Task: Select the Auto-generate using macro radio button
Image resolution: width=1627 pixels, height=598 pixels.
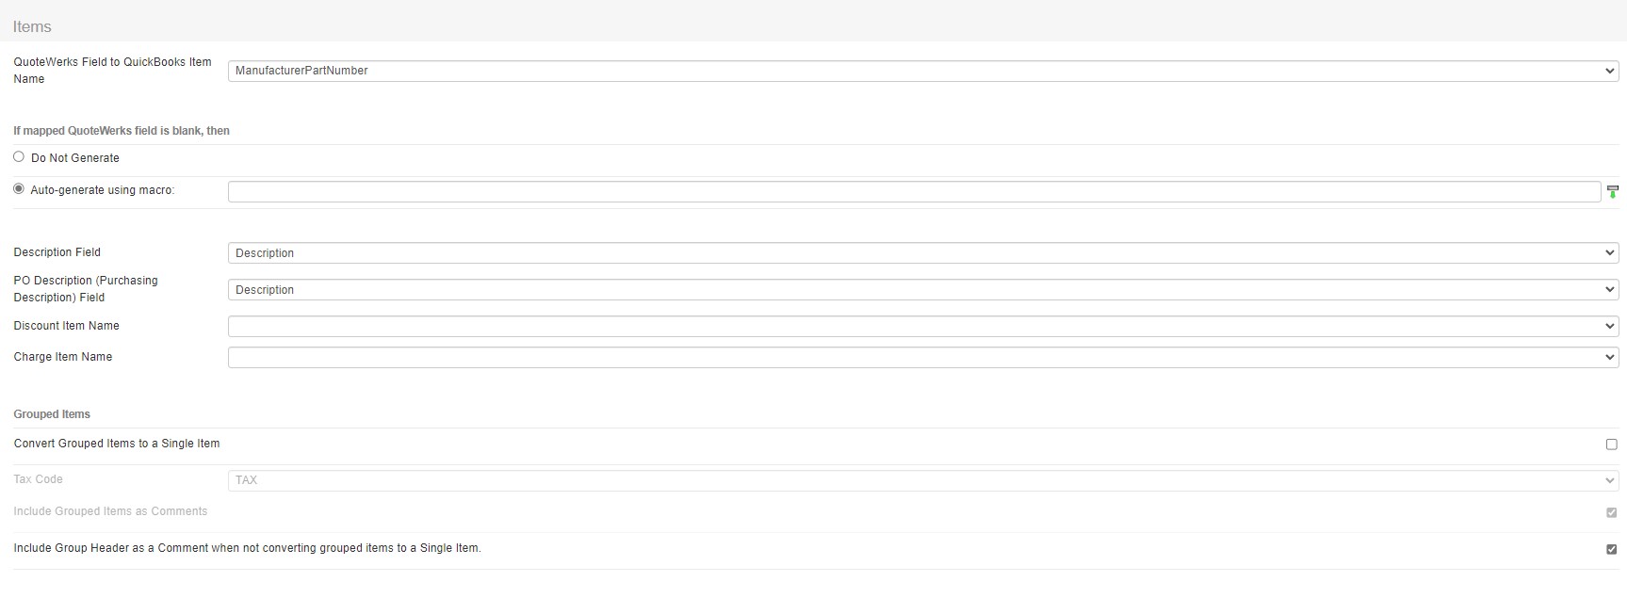Action: point(19,189)
